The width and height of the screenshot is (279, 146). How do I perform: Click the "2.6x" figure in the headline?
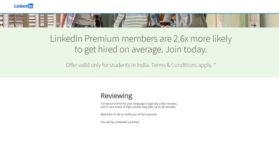coord(181,39)
